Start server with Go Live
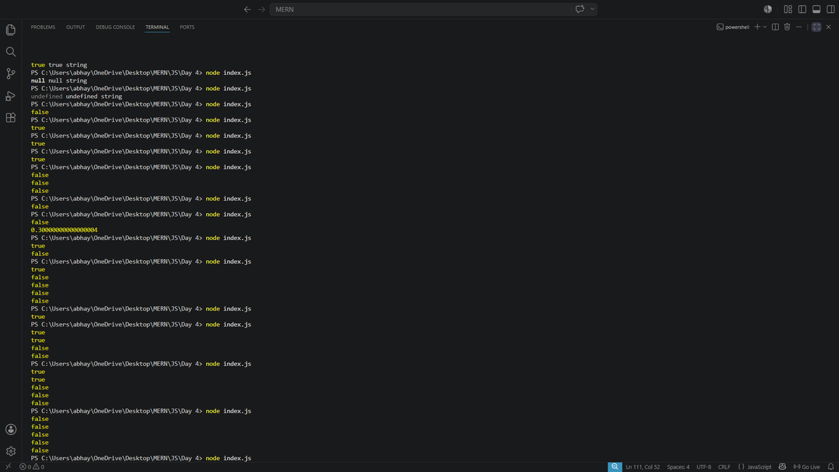 click(807, 466)
